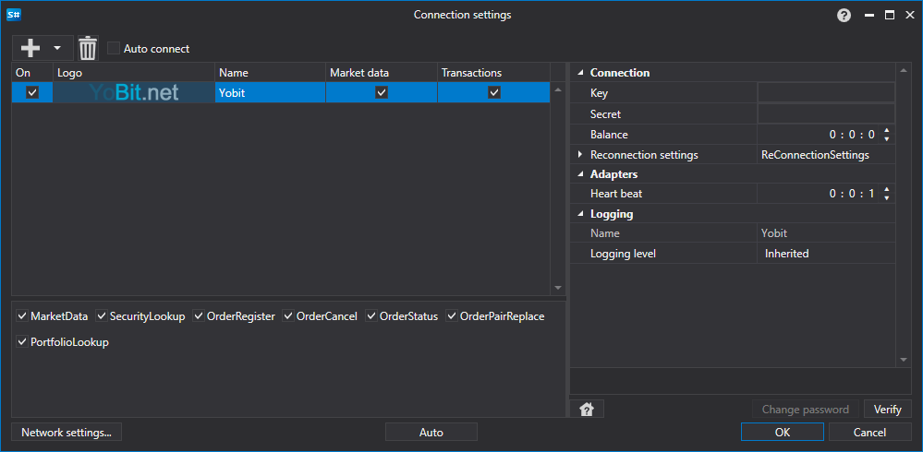Open the dropdown arrow beside the plus icon
Viewport: 923px width, 452px height.
coord(57,48)
